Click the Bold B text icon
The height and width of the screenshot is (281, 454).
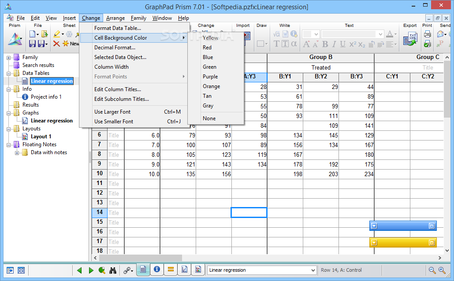tap(325, 44)
